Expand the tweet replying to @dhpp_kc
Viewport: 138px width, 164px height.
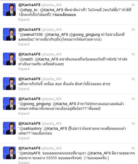pos(24,20)
